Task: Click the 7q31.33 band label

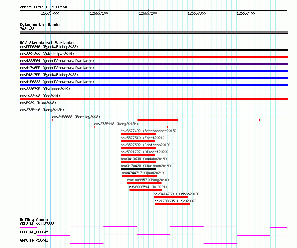Action: click(x=27, y=29)
